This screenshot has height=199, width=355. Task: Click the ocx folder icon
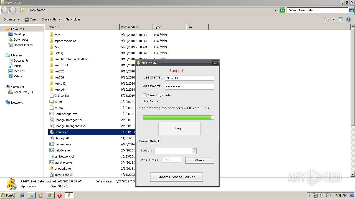[52, 47]
